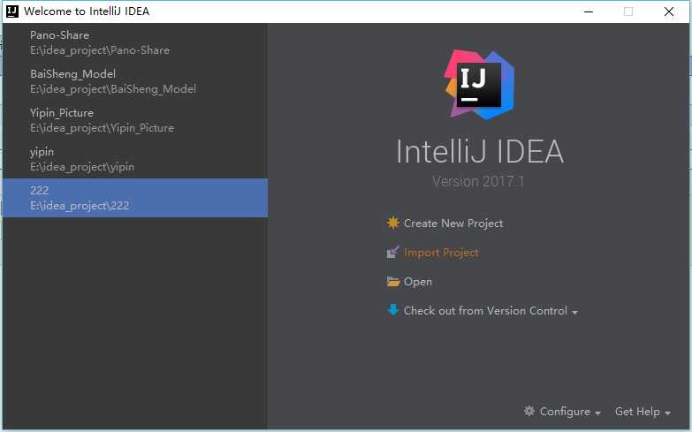692x432 pixels.
Task: Click the IntelliJ IDEA heading text
Action: click(480, 151)
